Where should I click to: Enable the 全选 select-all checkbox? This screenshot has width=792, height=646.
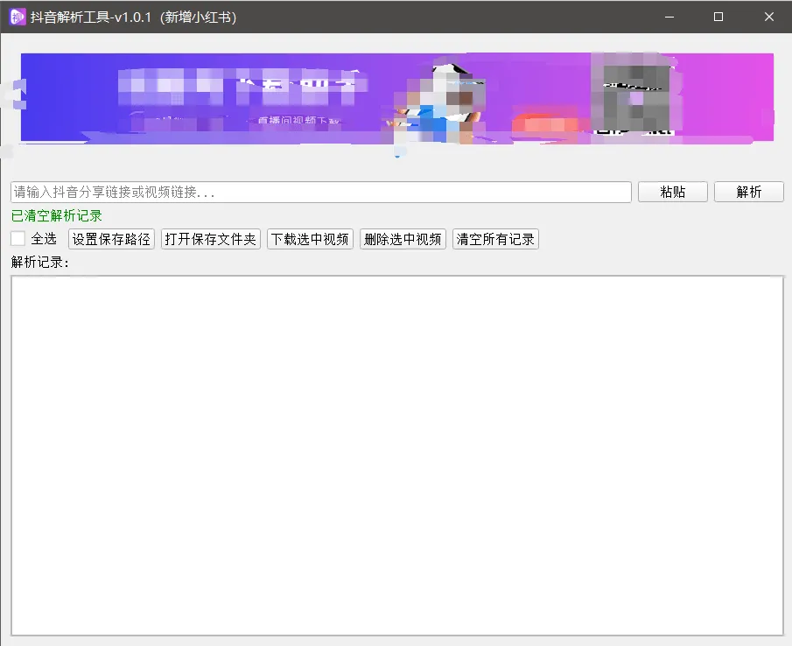pos(18,237)
